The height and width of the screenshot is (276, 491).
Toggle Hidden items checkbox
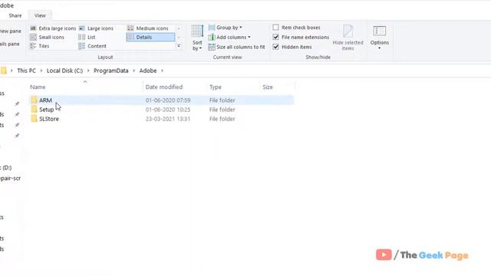click(x=275, y=47)
